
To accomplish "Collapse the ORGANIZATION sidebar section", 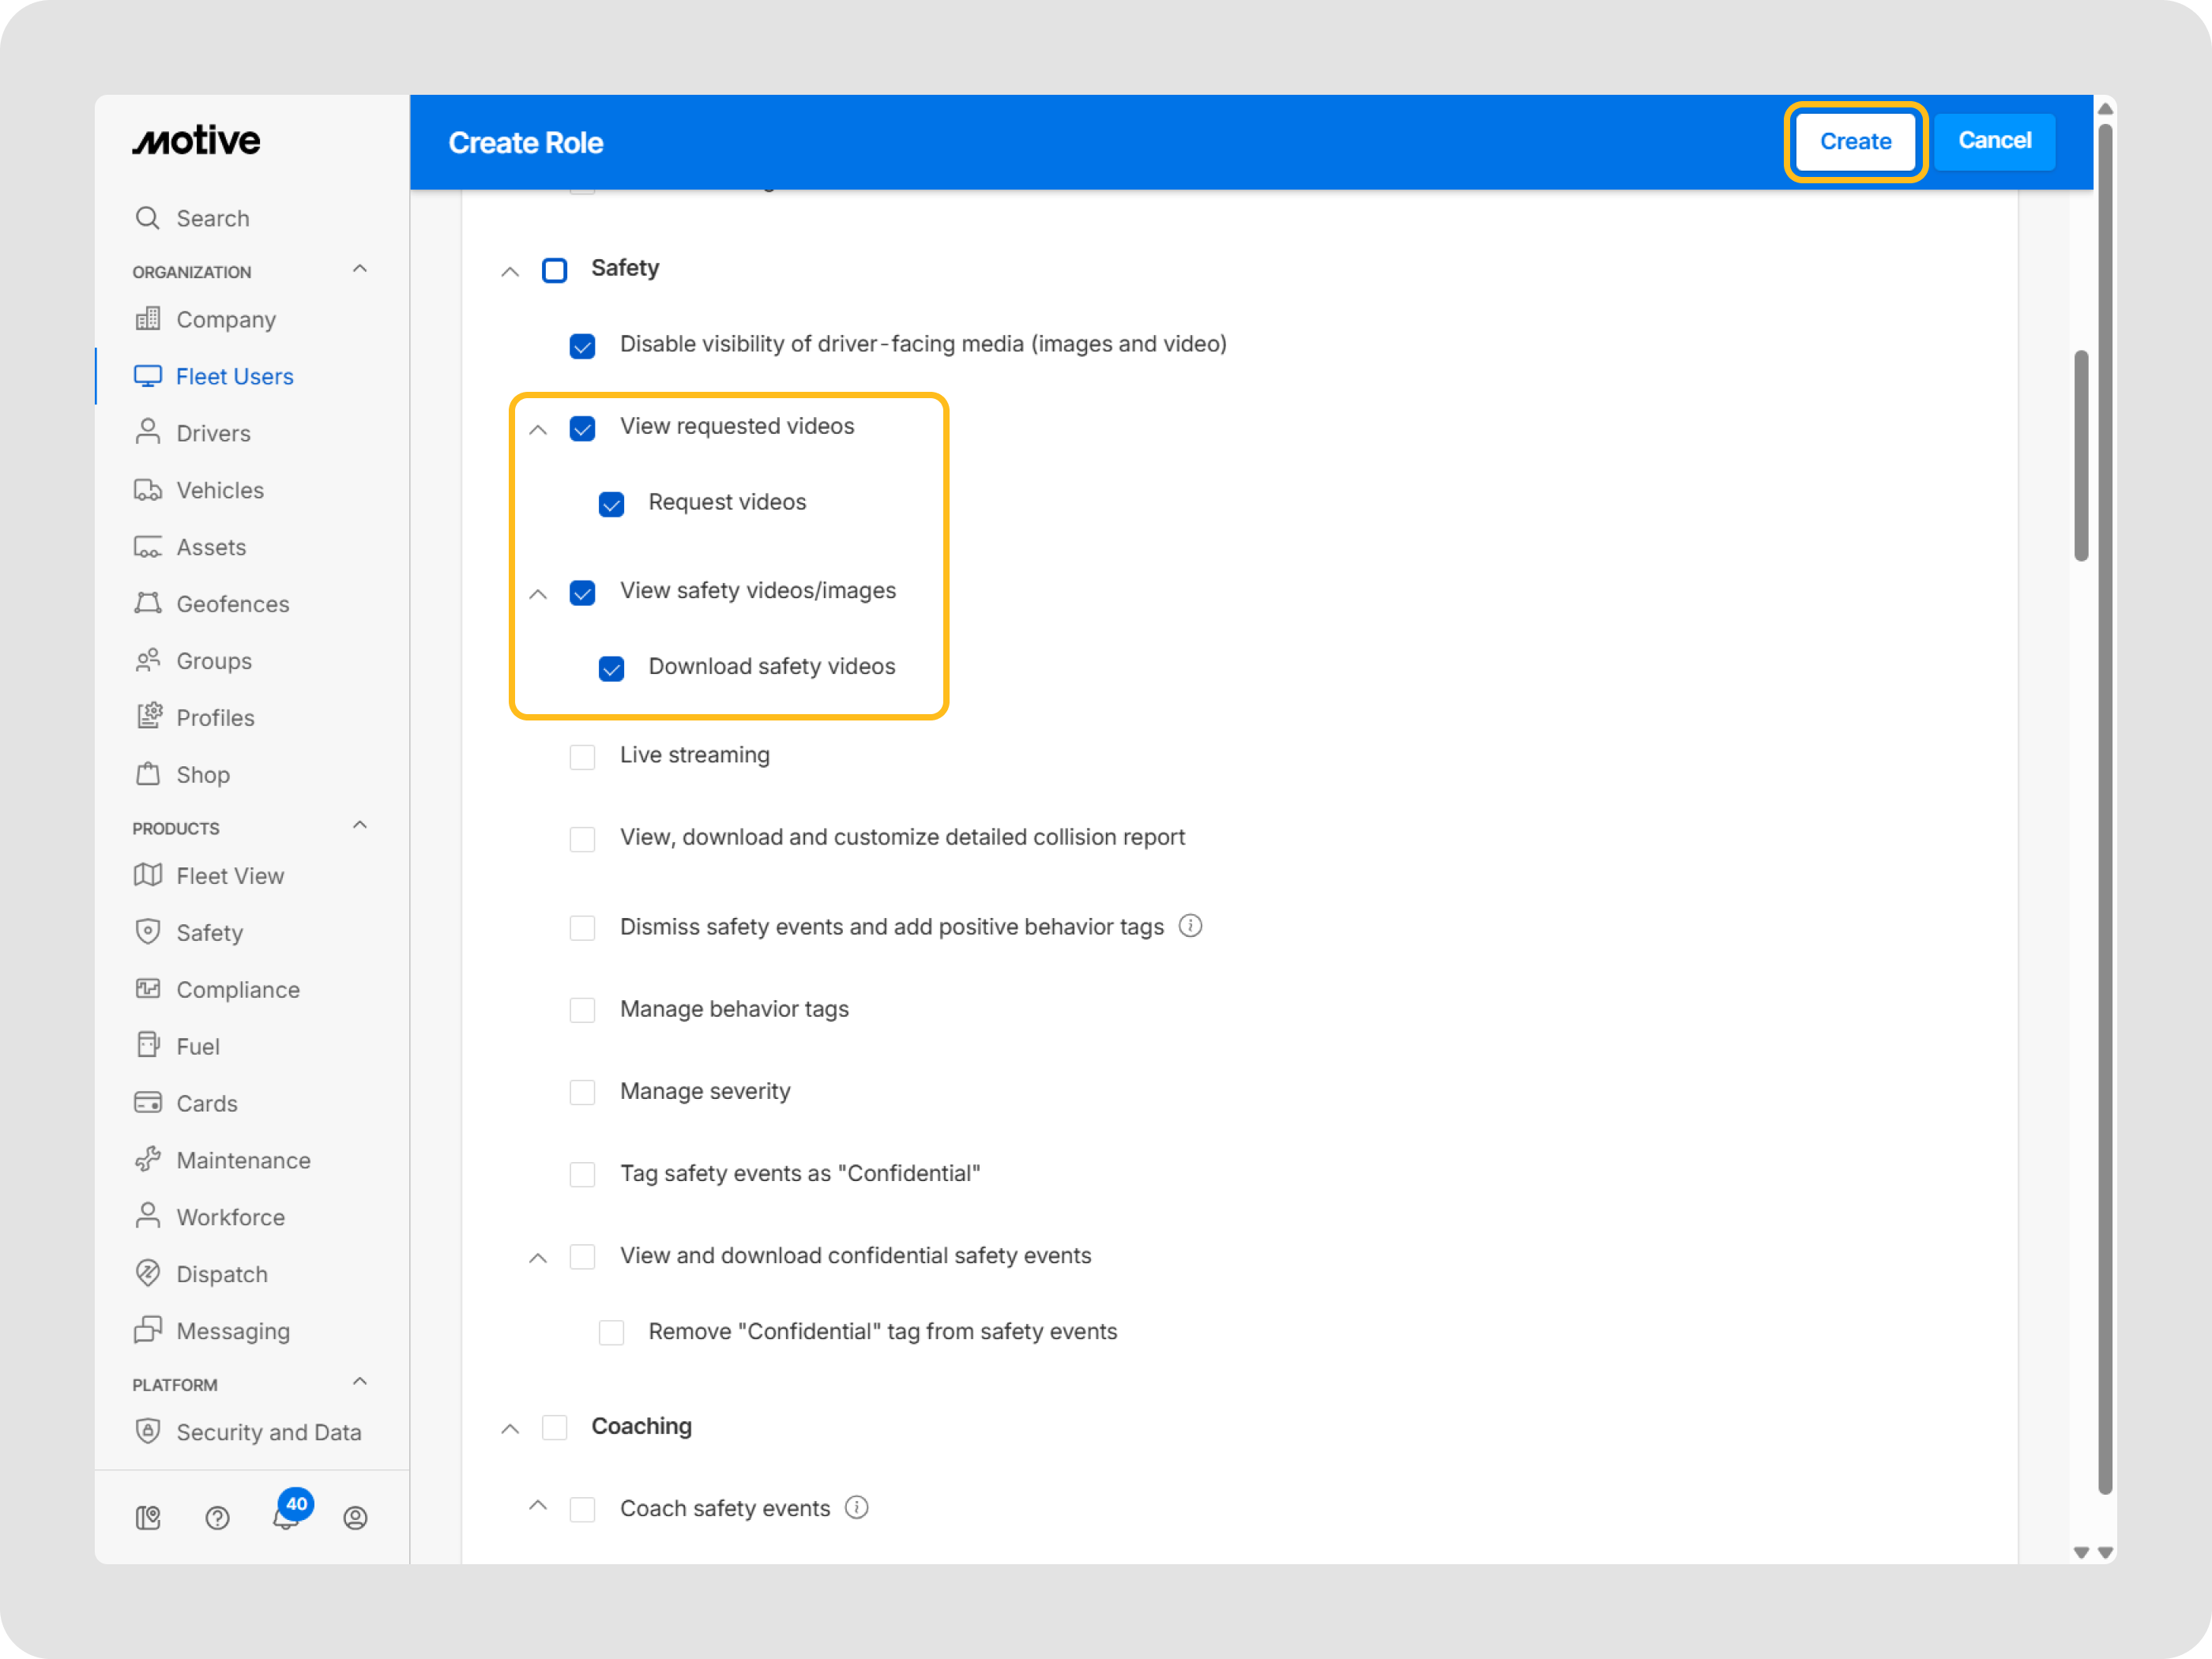I will [x=360, y=269].
